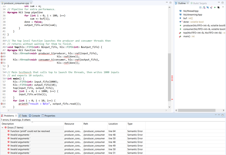Toggle Hide Static Members in Outline toolbar

[x=211, y=7]
